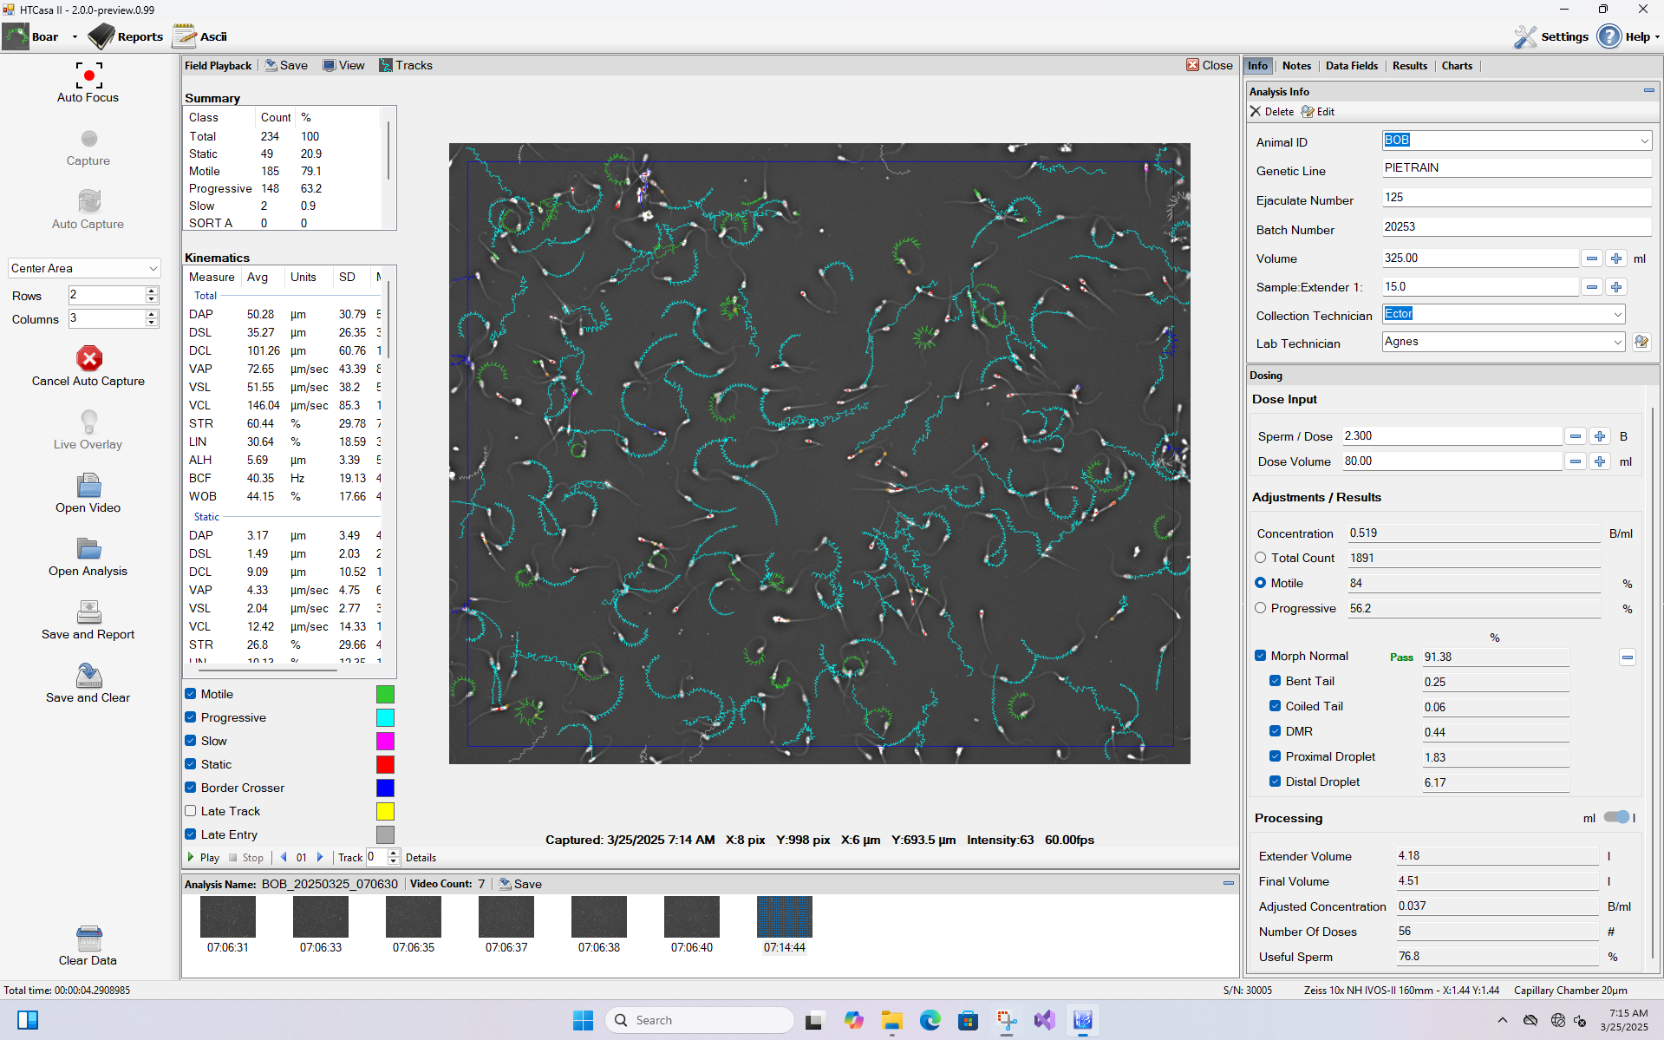Click the Delete button in Analysis Info
Viewport: 1664px width, 1040px height.
tap(1271, 112)
